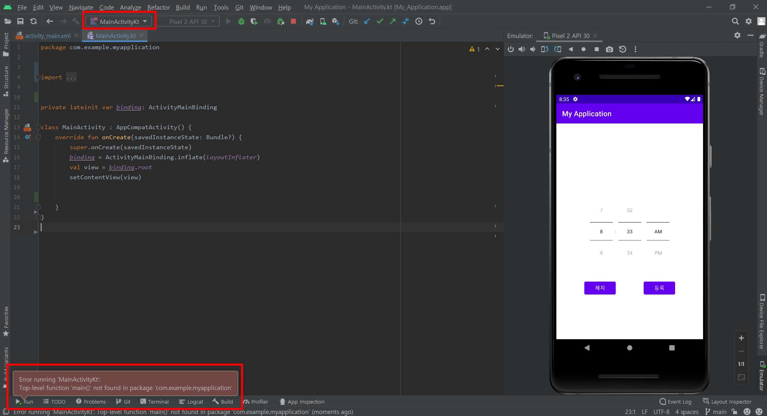Open emulator panel settings gear
Screen dimensions: 767x416
click(737, 35)
